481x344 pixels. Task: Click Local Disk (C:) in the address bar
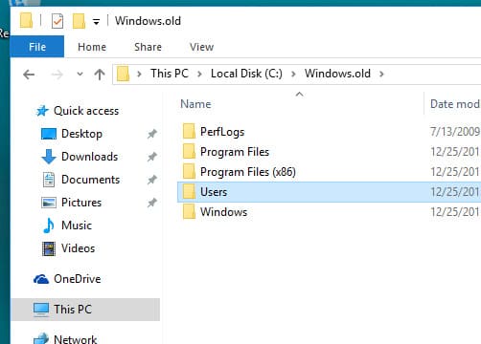point(246,74)
